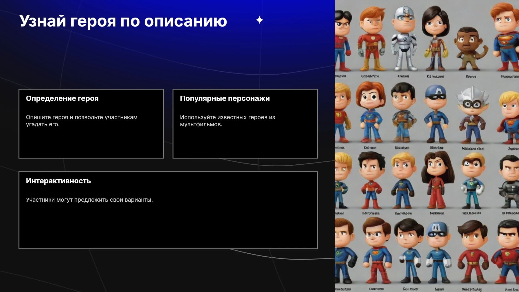Viewport: 519px width, 292px height.
Task: Select the 'Определение героя' card heading
Action: [62, 98]
